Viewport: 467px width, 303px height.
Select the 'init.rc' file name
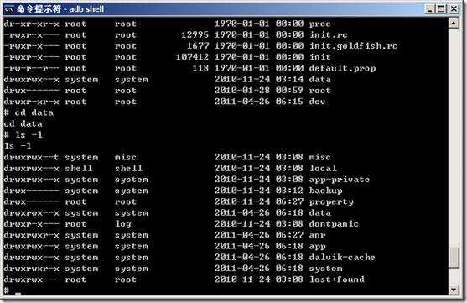328,35
